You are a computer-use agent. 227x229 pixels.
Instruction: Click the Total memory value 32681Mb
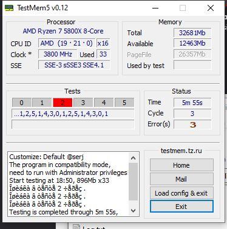click(192, 33)
